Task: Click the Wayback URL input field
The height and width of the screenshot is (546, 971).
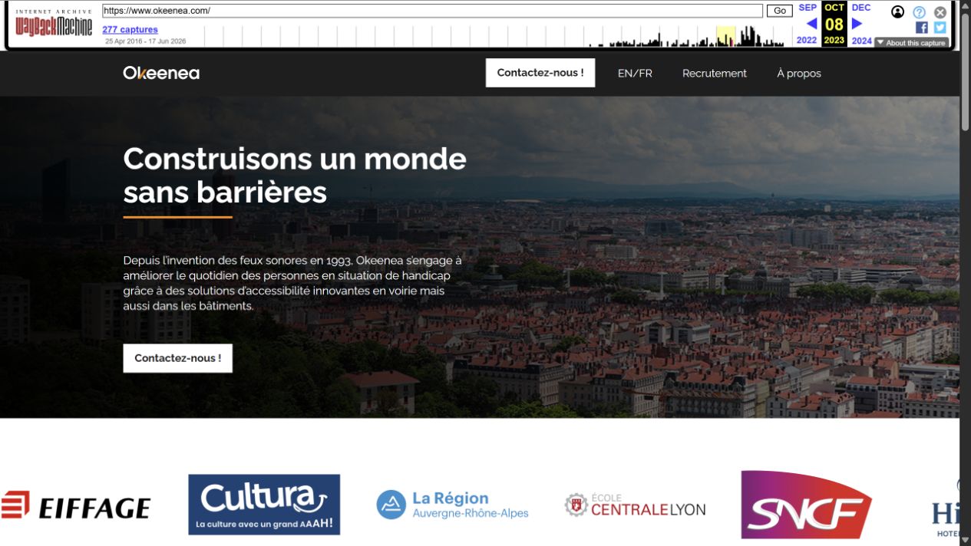Action: (433, 11)
